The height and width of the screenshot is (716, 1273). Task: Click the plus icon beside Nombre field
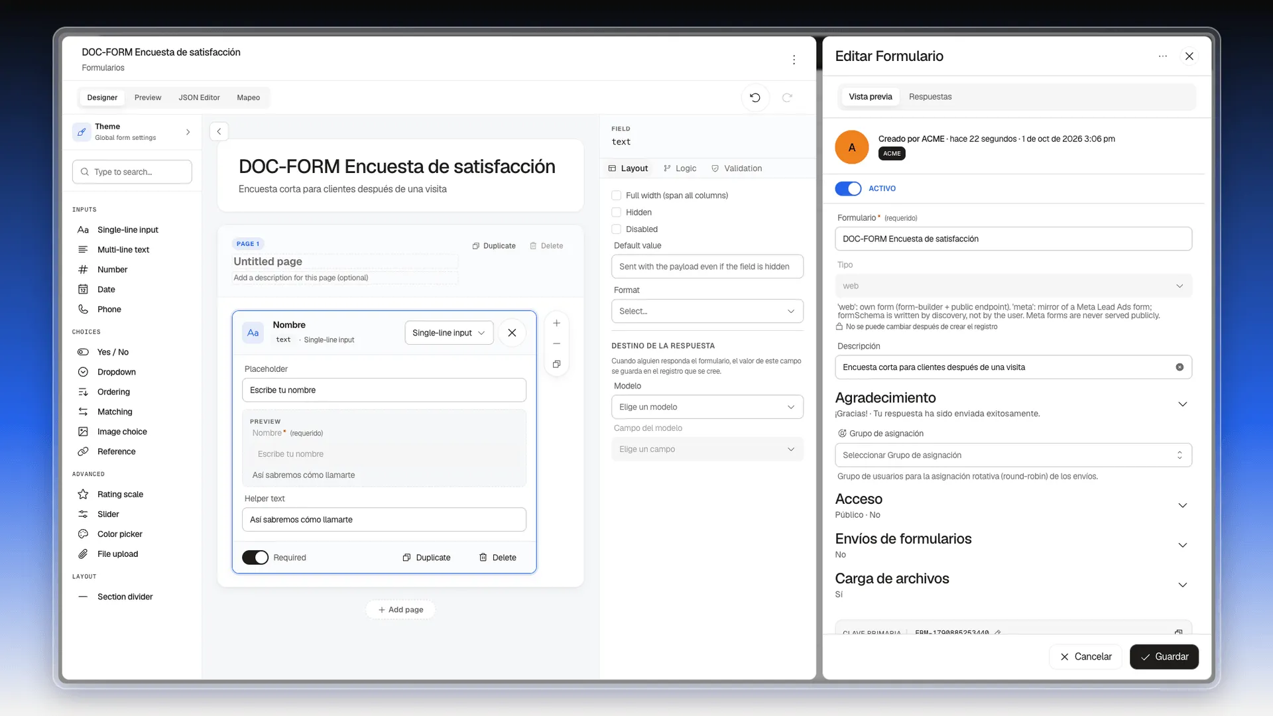coord(557,324)
